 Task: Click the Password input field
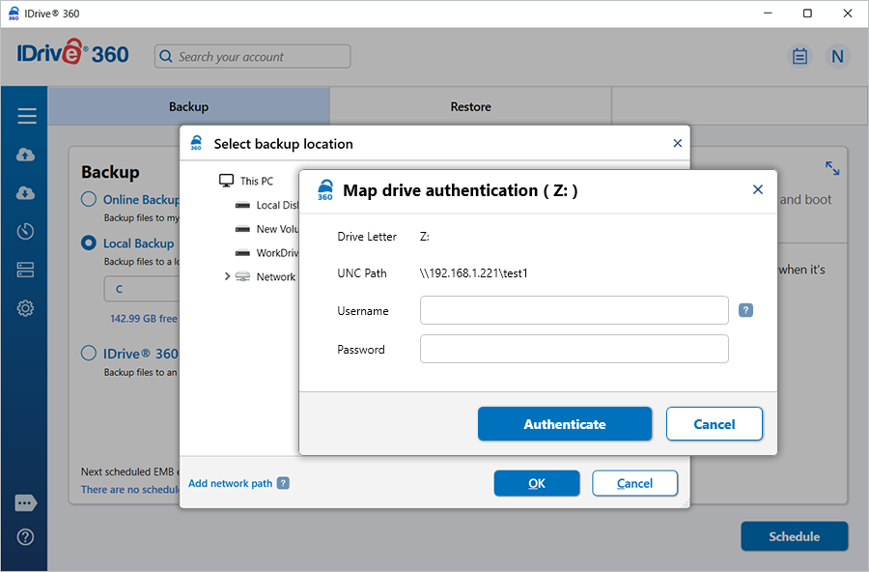click(x=574, y=349)
